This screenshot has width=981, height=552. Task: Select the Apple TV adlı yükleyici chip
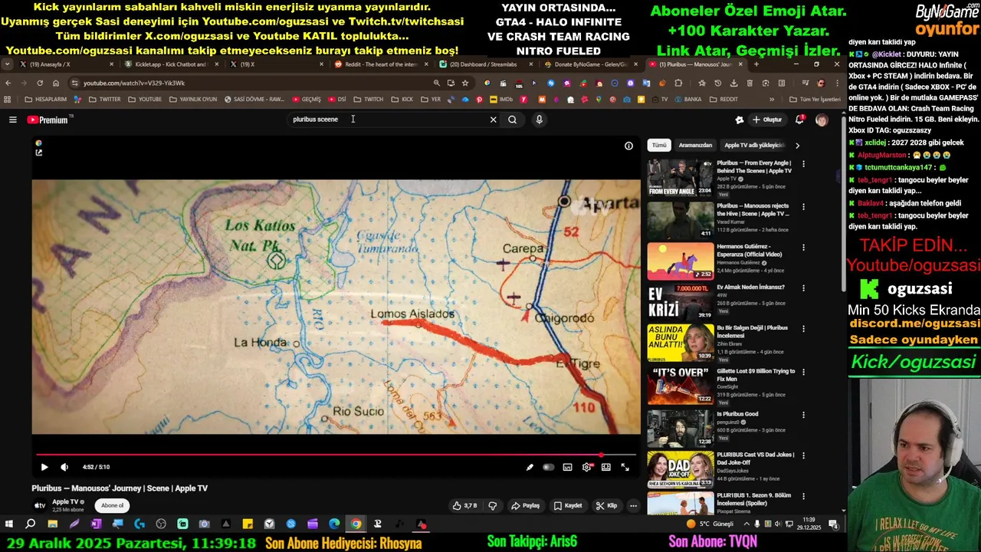pyautogui.click(x=754, y=145)
